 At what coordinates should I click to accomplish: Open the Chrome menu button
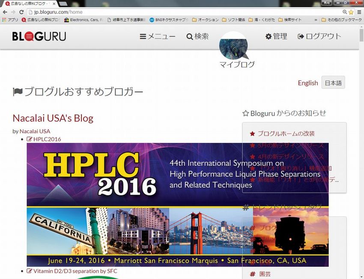[359, 12]
